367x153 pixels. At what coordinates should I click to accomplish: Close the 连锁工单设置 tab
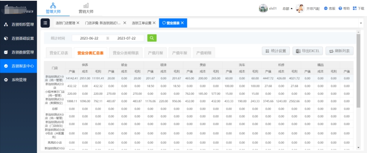point(154,23)
